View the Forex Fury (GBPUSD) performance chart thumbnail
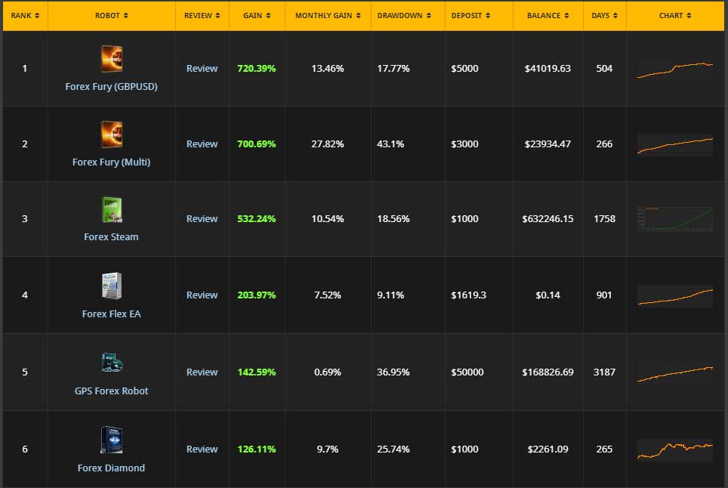The height and width of the screenshot is (488, 728). (x=674, y=69)
